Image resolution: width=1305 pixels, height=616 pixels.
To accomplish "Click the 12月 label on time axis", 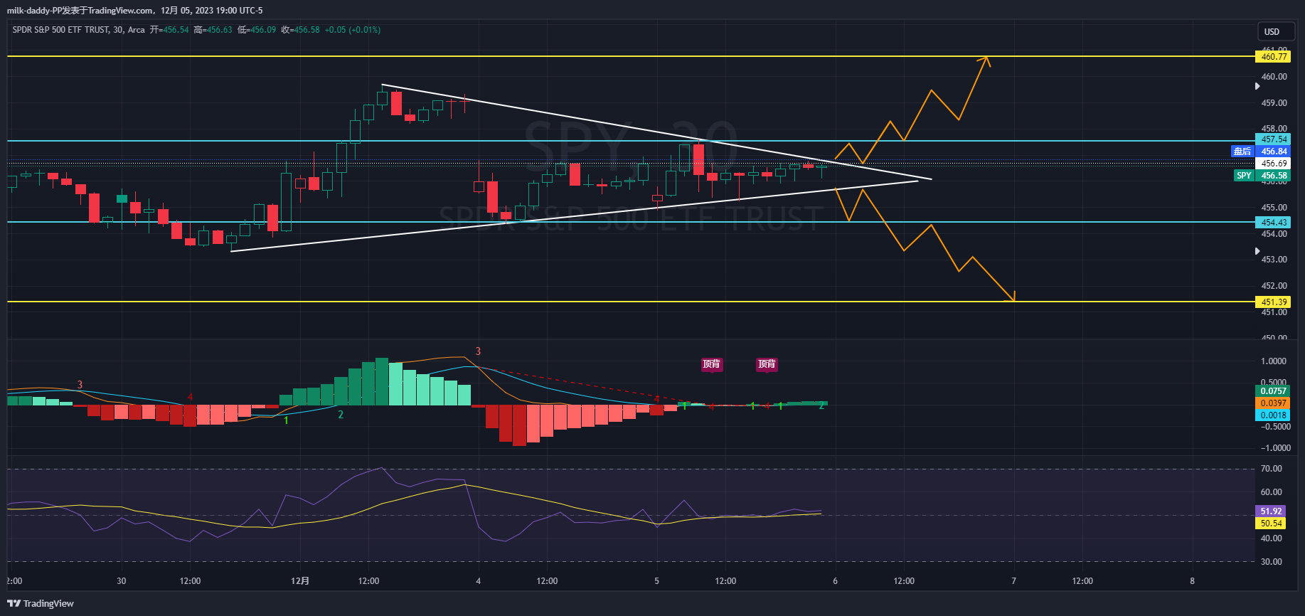I will (x=300, y=581).
